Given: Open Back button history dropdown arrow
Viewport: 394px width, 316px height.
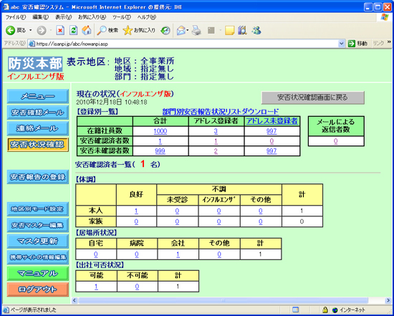Looking at the screenshot, I should (x=31, y=30).
